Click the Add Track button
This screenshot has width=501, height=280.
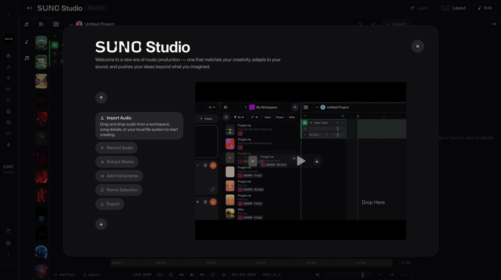65,275
